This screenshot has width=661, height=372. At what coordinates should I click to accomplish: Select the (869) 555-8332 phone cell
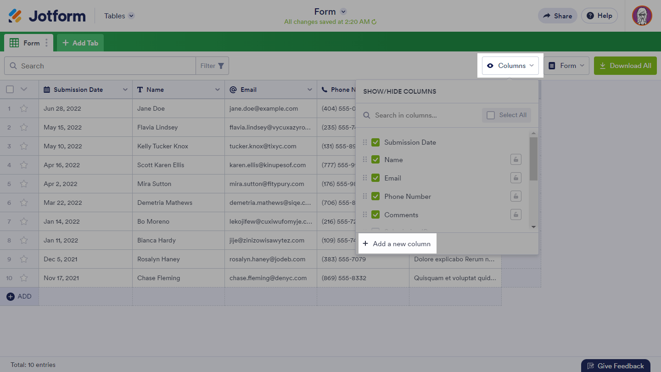click(x=363, y=278)
